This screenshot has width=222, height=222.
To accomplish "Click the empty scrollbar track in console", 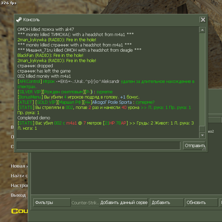I will coord(202,79).
